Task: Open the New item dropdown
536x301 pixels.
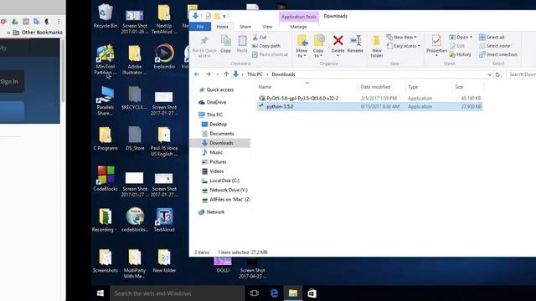Action: [401, 37]
